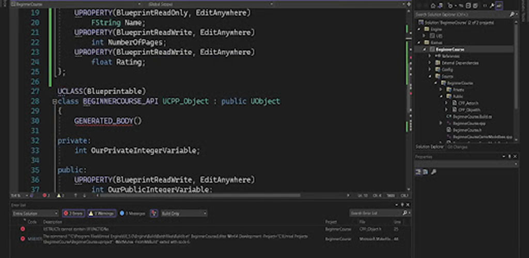
Task: Click the IntelliSense filter icon in Error List
Action: [154, 213]
